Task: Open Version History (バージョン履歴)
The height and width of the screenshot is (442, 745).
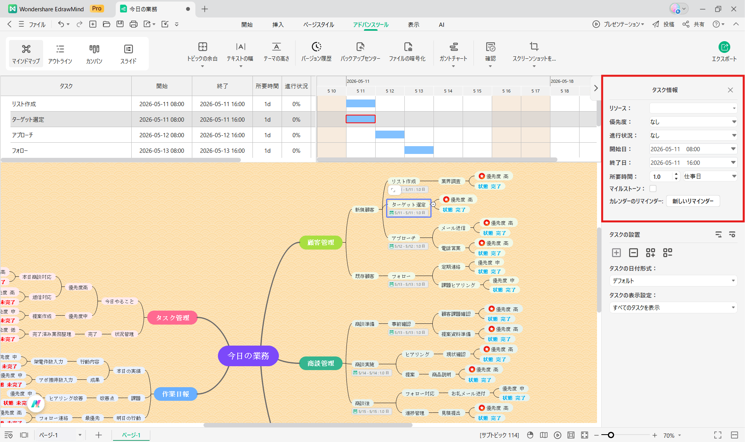Action: pyautogui.click(x=317, y=52)
